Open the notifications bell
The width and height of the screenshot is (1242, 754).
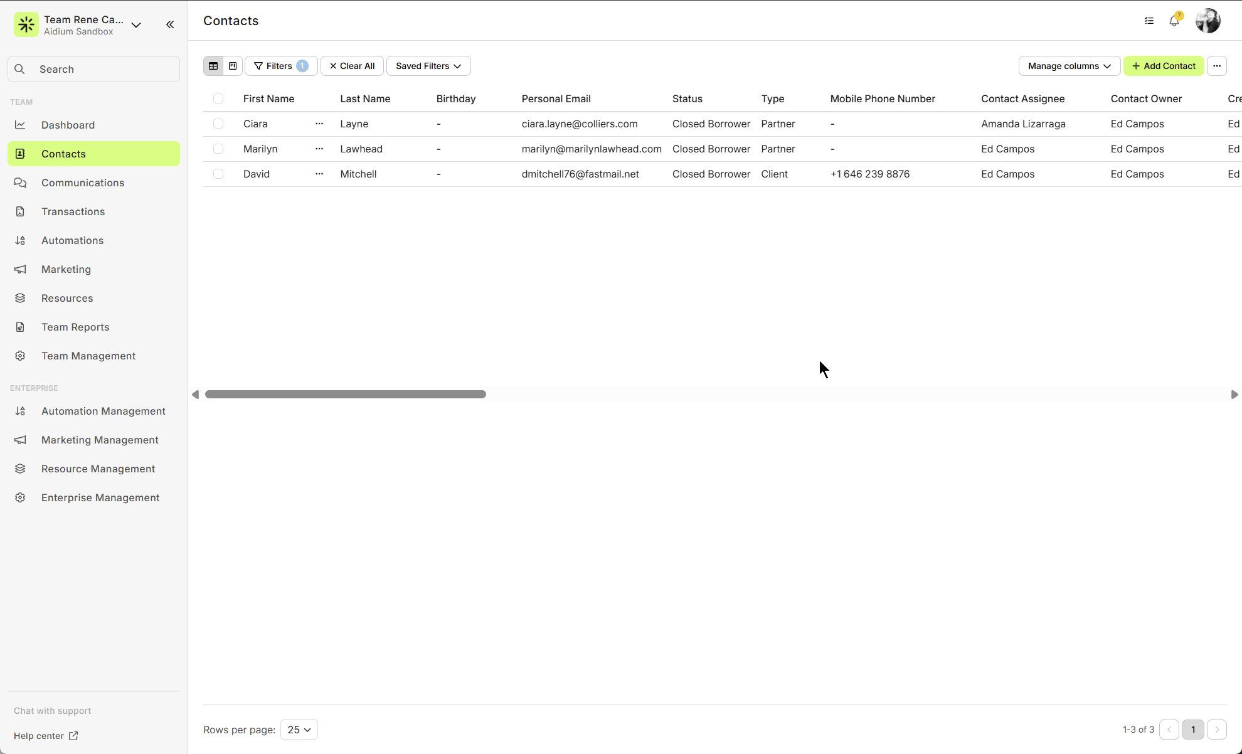pos(1174,21)
